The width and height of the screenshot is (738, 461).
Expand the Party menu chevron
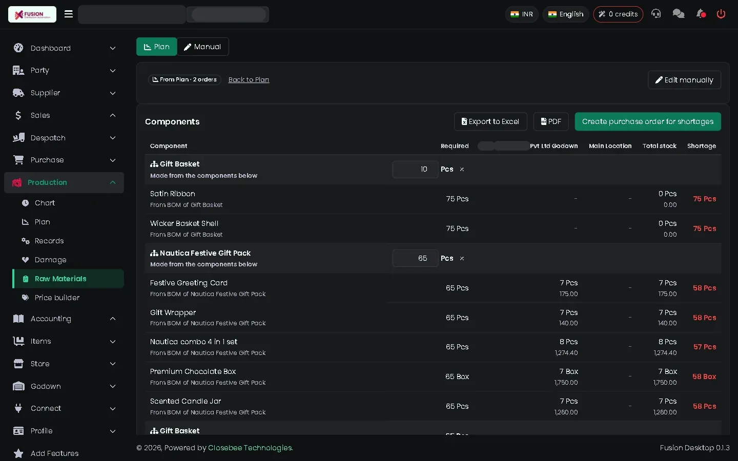[113, 70]
